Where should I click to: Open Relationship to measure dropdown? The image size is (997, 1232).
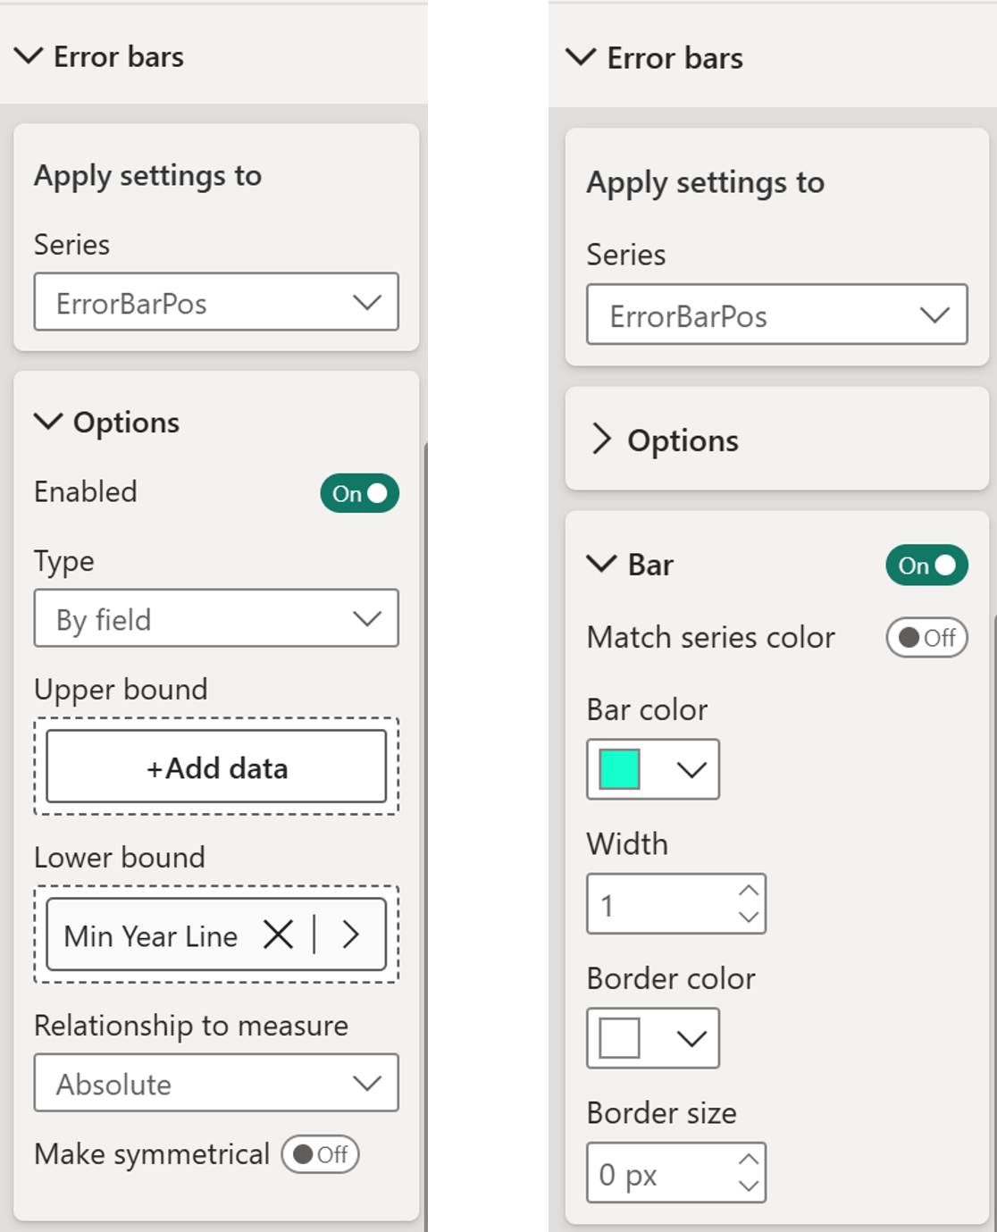point(216,1083)
